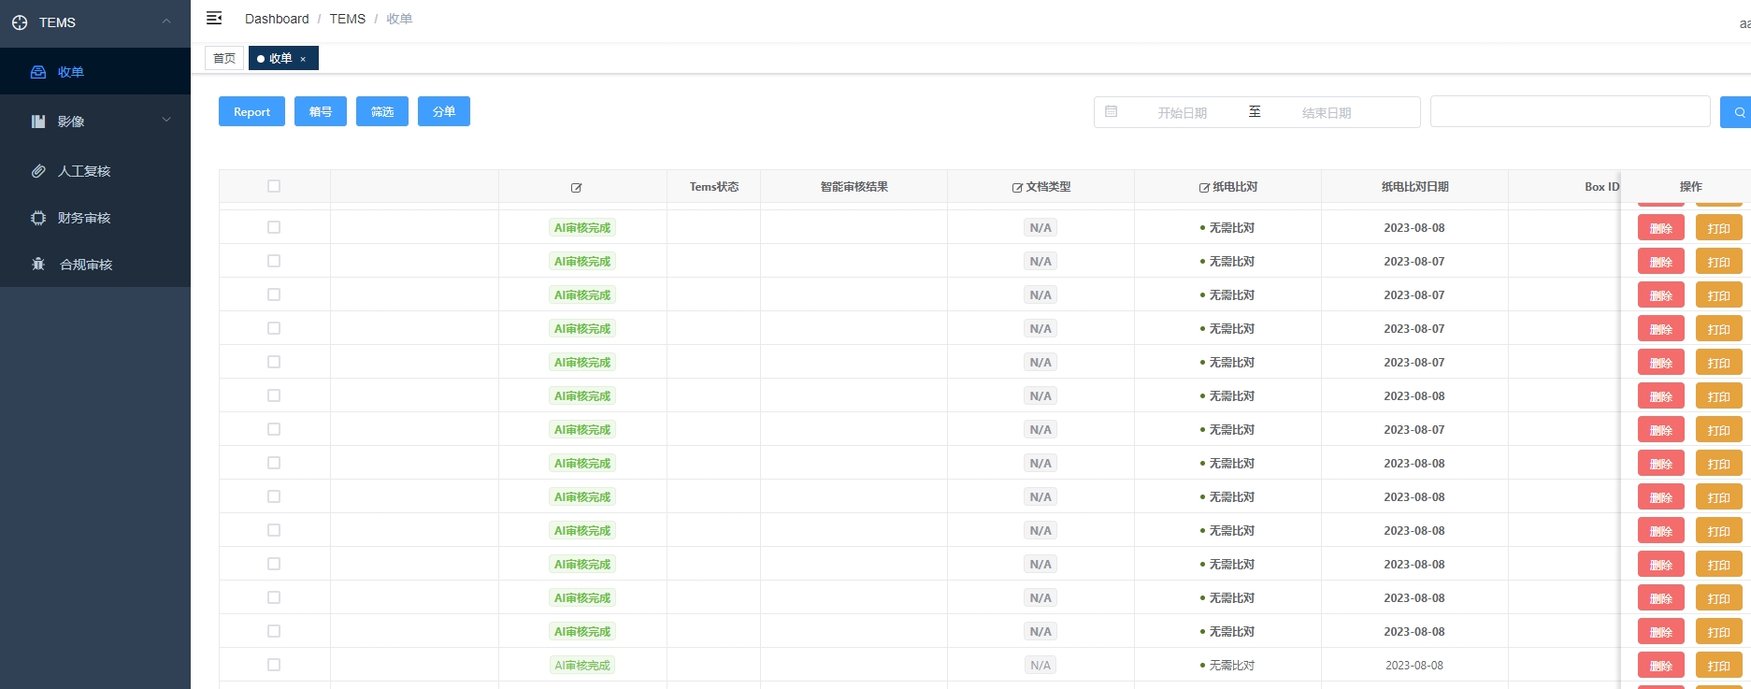Close the 收单 tab with its x

point(303,59)
